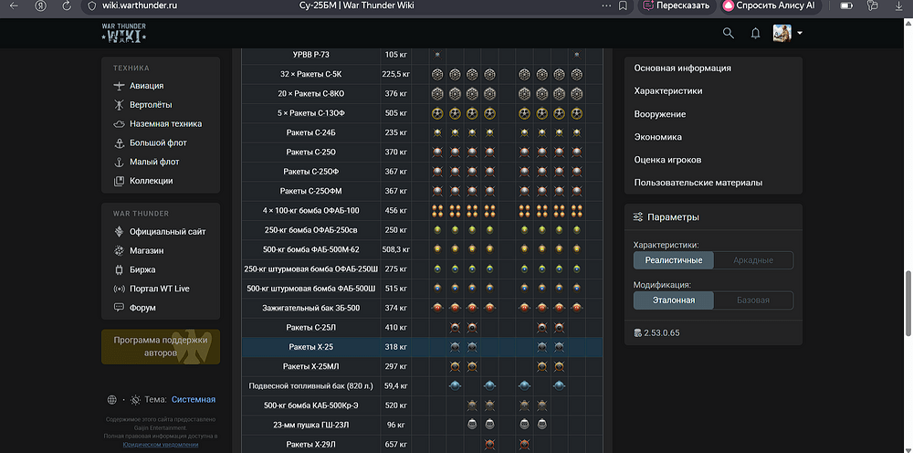Click the language globe icon
This screenshot has height=453, width=913.
pos(111,400)
